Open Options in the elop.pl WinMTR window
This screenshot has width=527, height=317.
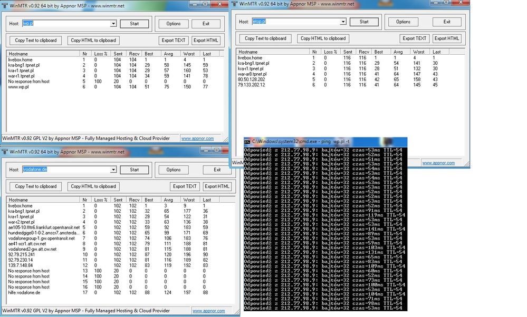click(x=403, y=22)
